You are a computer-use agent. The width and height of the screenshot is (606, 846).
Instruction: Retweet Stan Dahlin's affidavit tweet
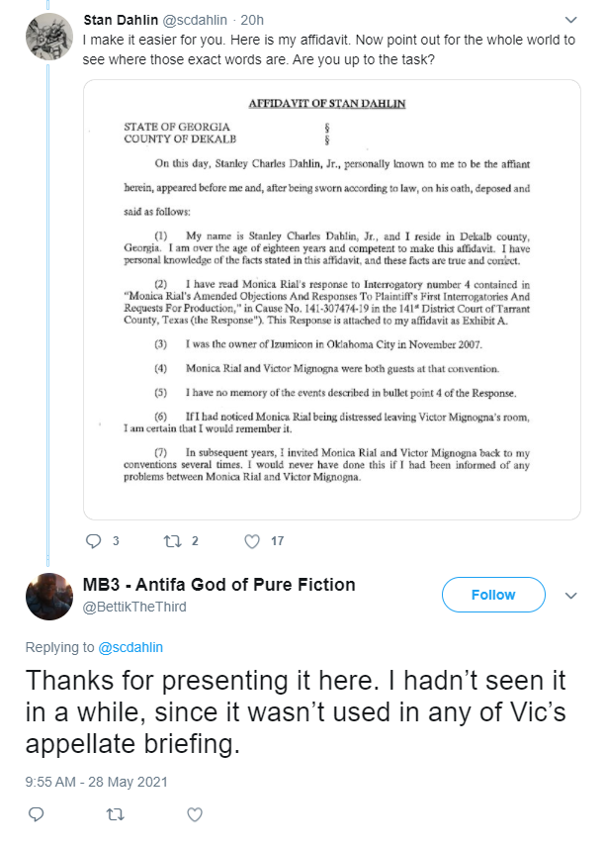click(173, 540)
